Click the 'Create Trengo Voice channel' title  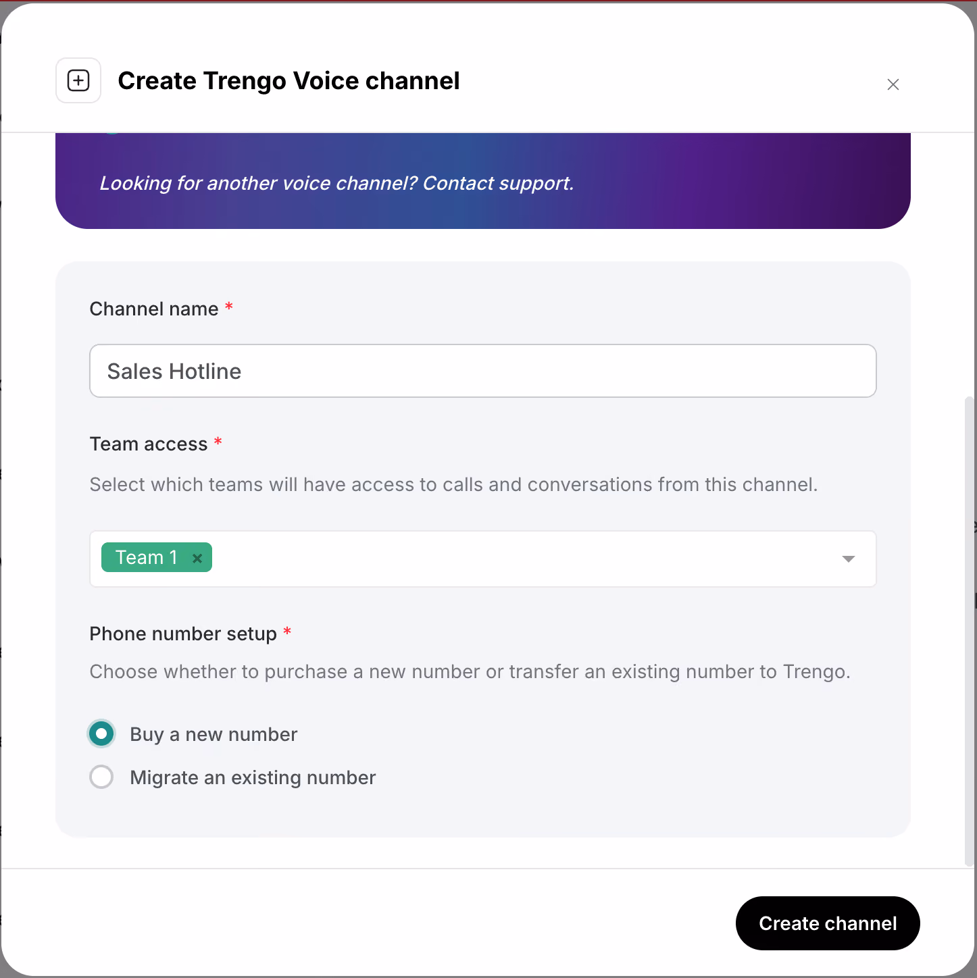click(x=289, y=80)
